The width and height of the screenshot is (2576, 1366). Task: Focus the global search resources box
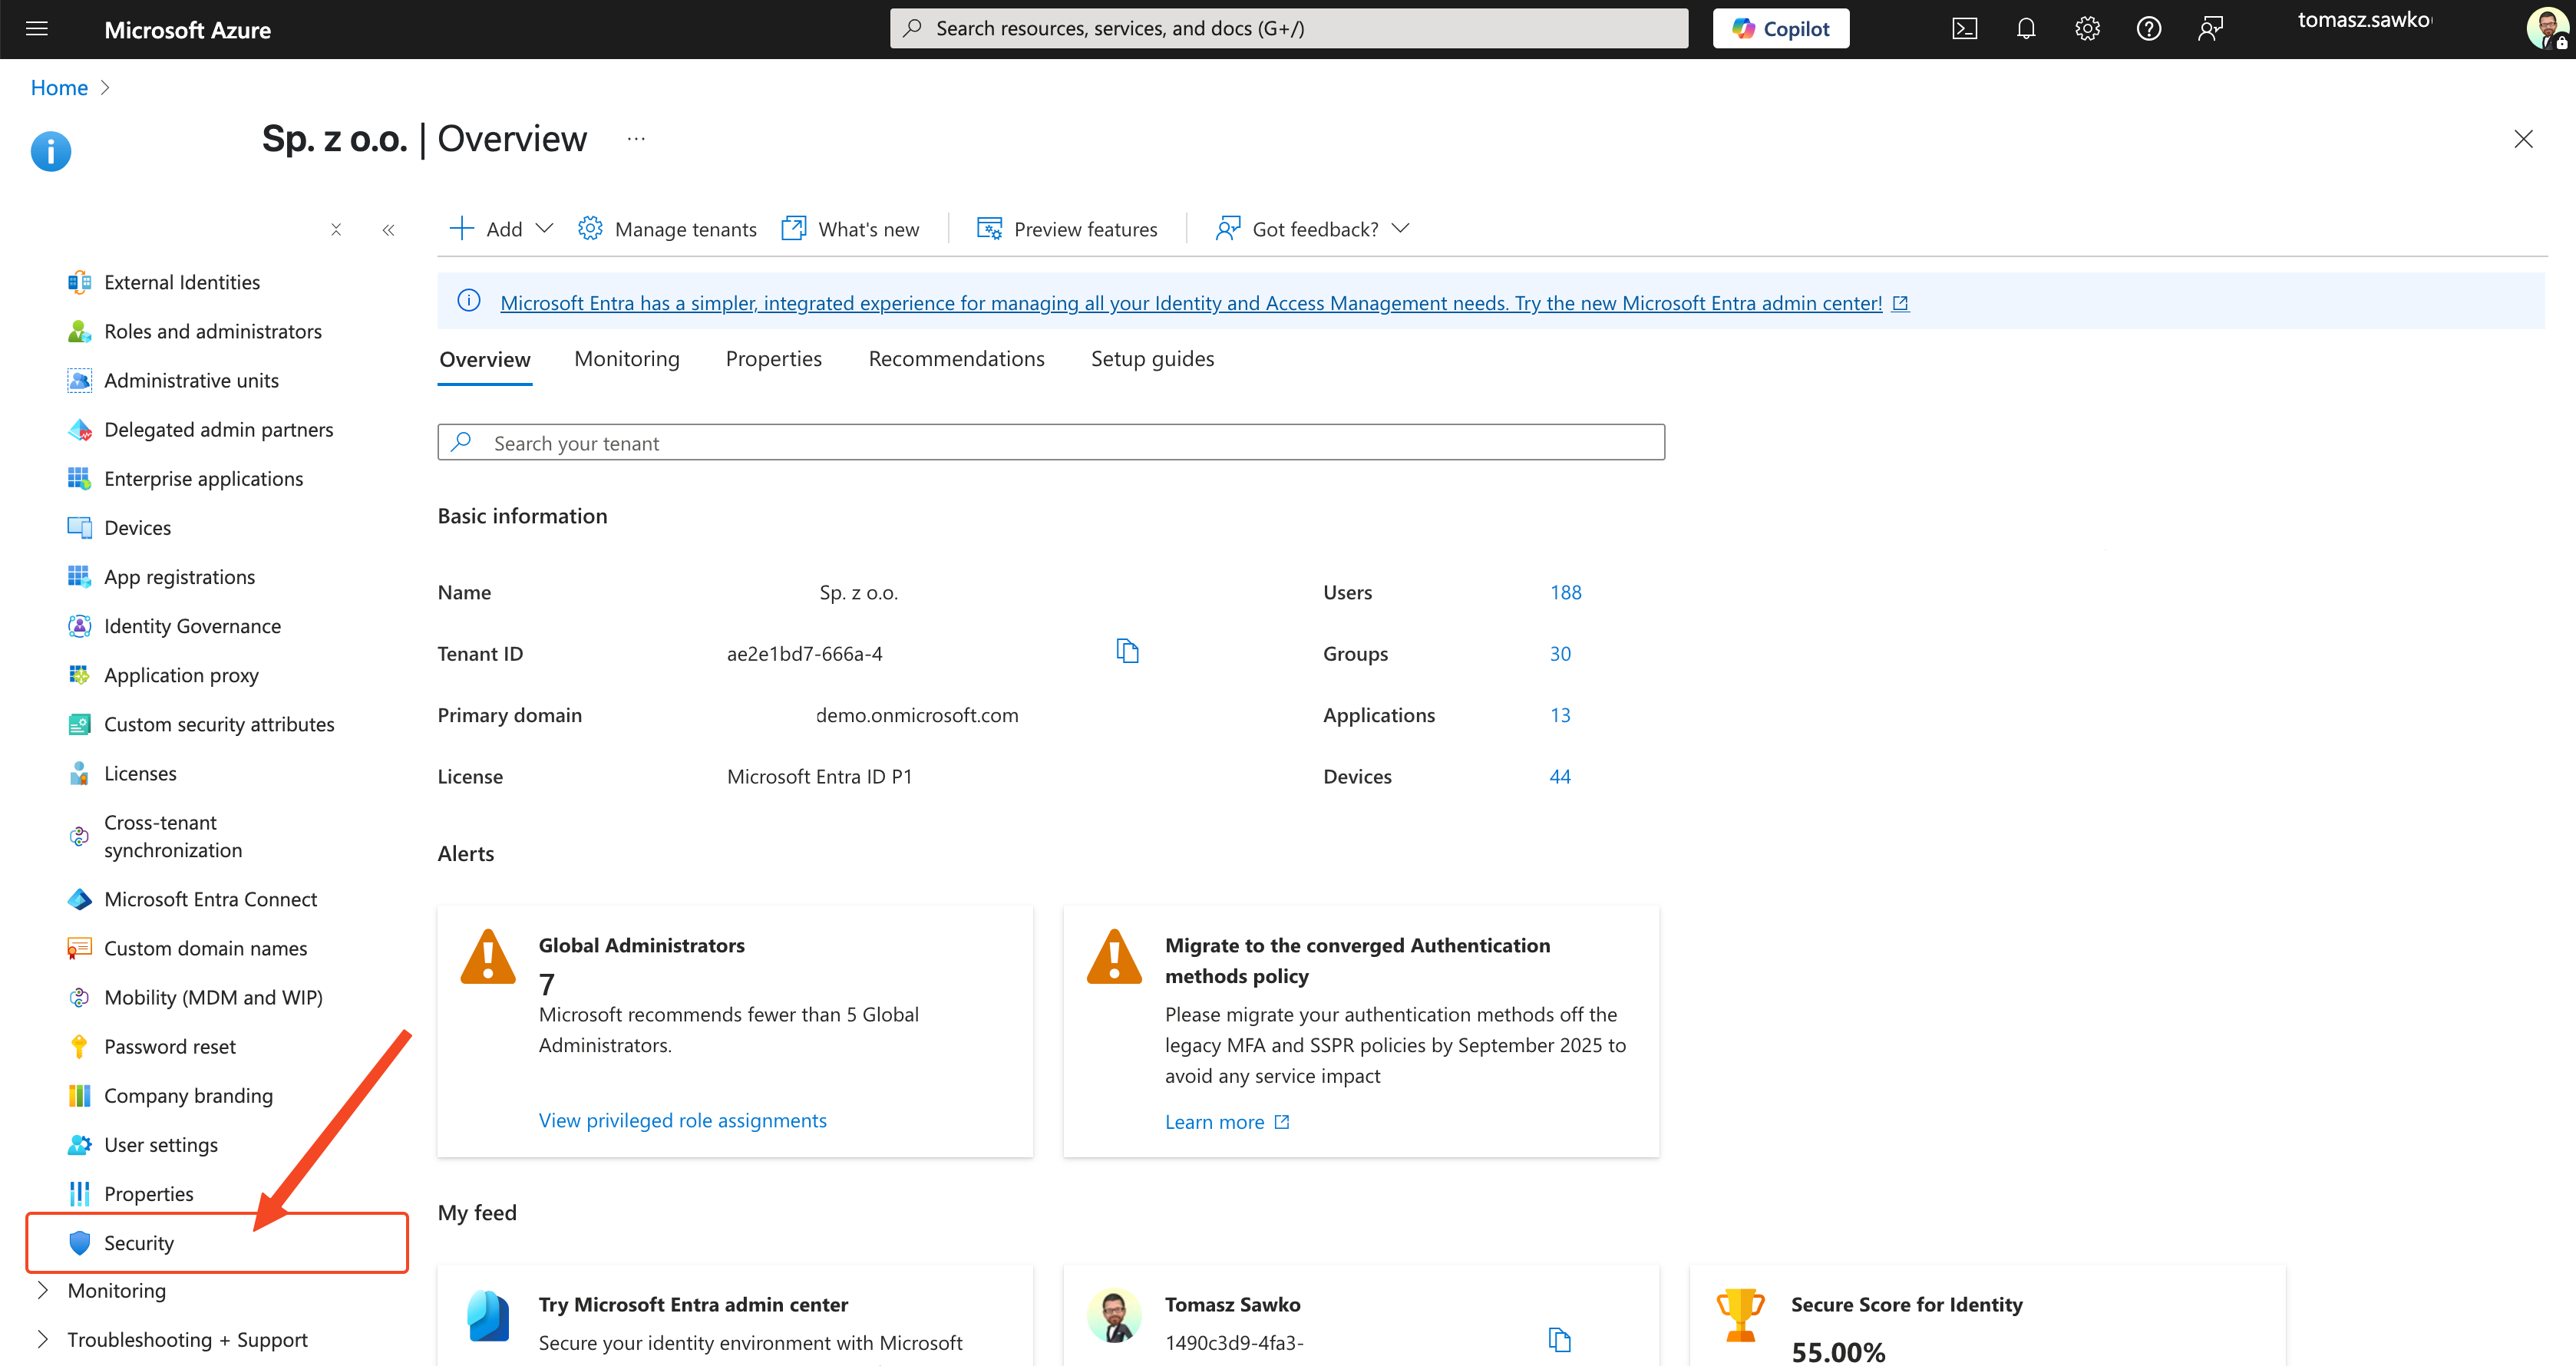pyautogui.click(x=1289, y=28)
